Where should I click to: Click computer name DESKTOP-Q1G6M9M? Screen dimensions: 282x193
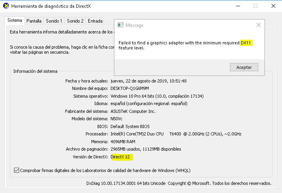point(130,88)
